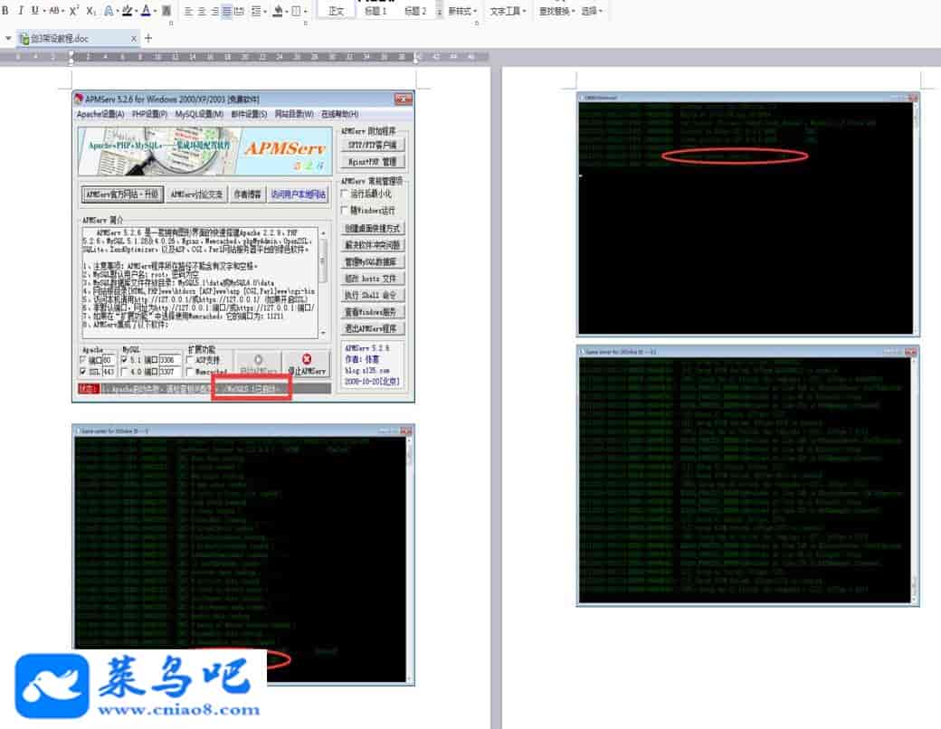
Task: Tick the ASP支持 checkbox
Action: pos(190,359)
